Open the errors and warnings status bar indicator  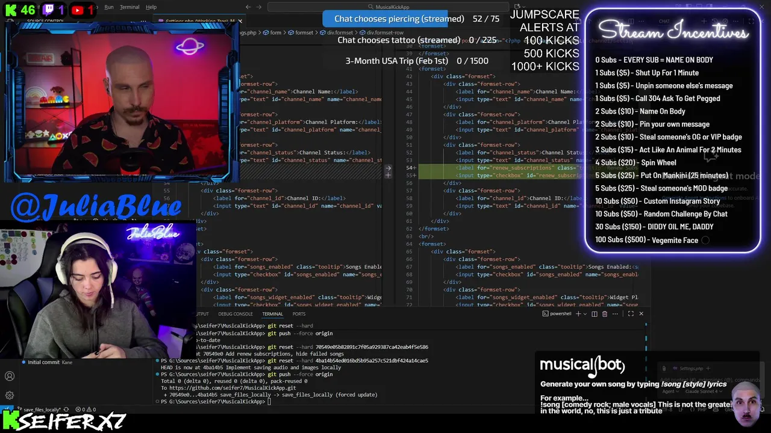coord(85,410)
